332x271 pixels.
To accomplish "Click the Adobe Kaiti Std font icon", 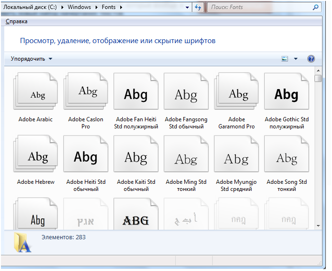I will click(x=136, y=156).
